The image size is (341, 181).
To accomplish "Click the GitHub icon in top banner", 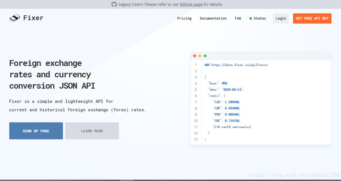I will coord(114,4).
